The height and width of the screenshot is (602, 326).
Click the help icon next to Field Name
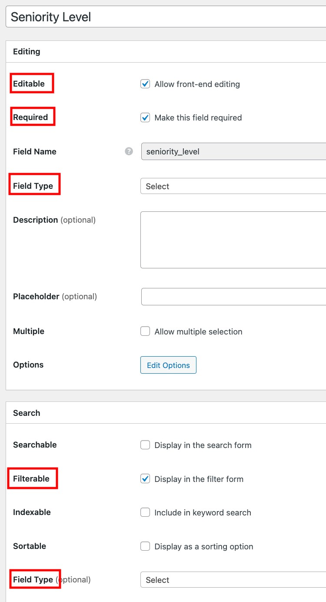(129, 151)
